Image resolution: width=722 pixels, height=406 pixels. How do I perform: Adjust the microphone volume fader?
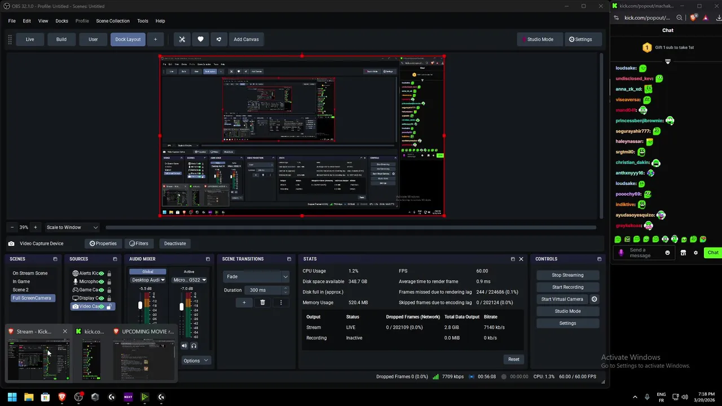182,307
